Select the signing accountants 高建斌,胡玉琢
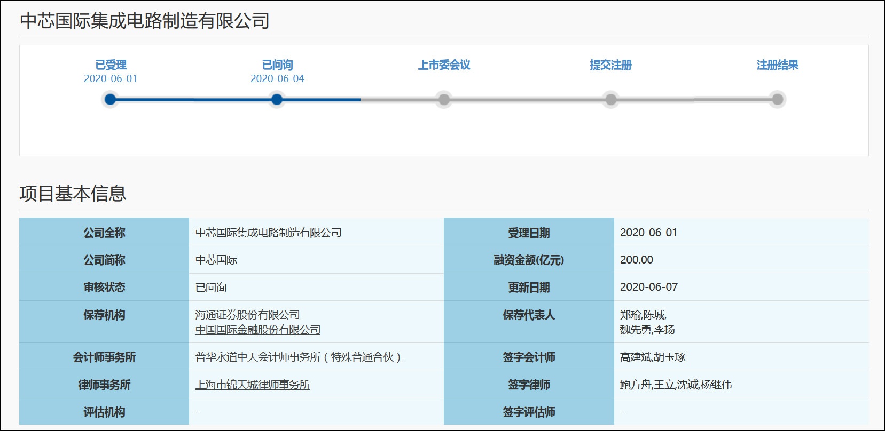The width and height of the screenshot is (885, 431). click(653, 357)
